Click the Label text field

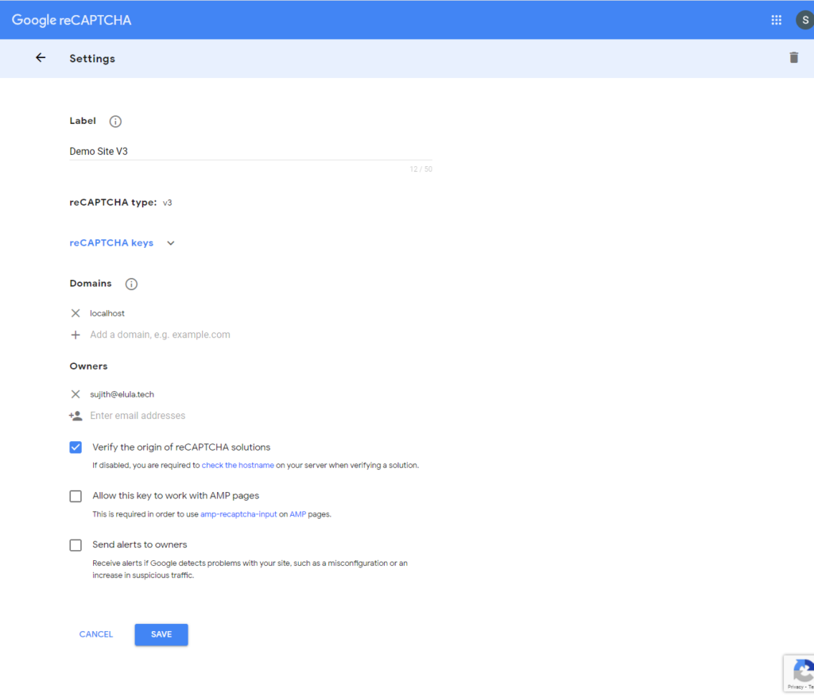click(250, 151)
